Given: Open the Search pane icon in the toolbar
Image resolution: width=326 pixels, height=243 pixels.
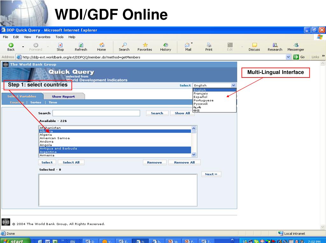Looking at the screenshot, I should [x=124, y=45].
